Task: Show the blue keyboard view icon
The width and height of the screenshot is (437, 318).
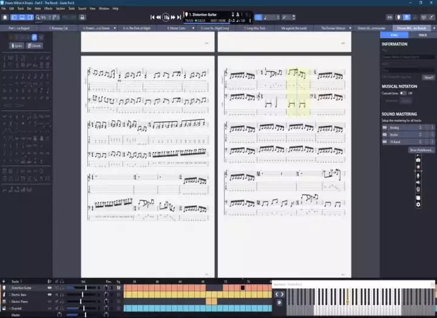Action: pos(407,17)
